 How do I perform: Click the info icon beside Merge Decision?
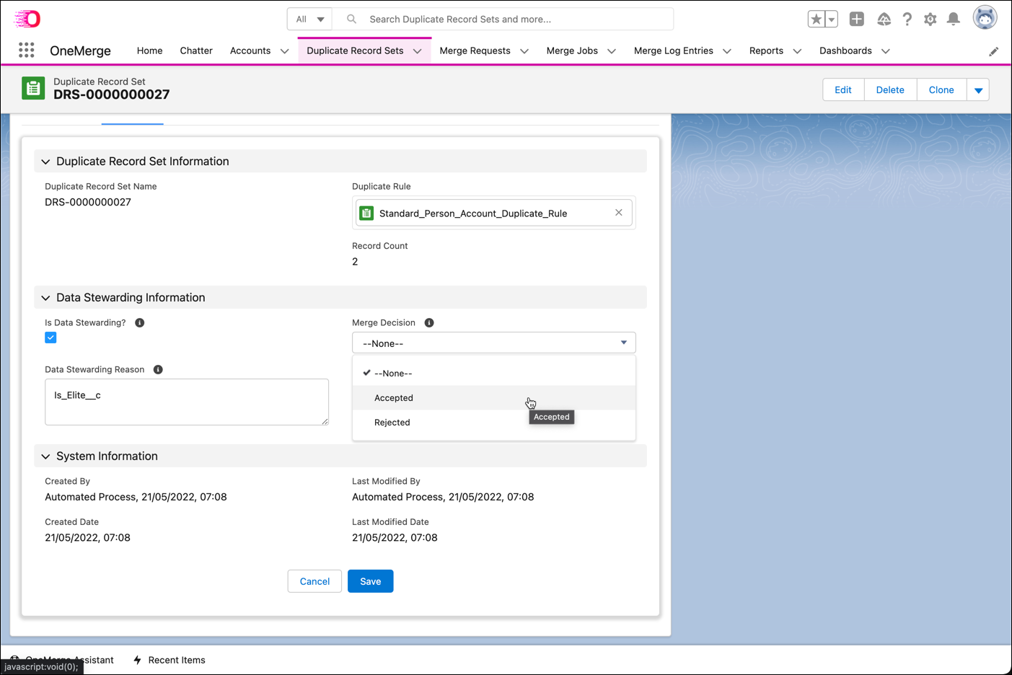[429, 322]
